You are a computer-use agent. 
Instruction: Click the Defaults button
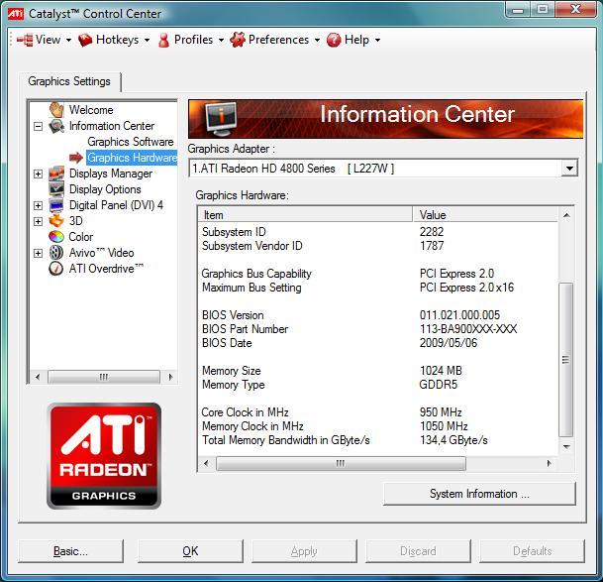tap(533, 551)
